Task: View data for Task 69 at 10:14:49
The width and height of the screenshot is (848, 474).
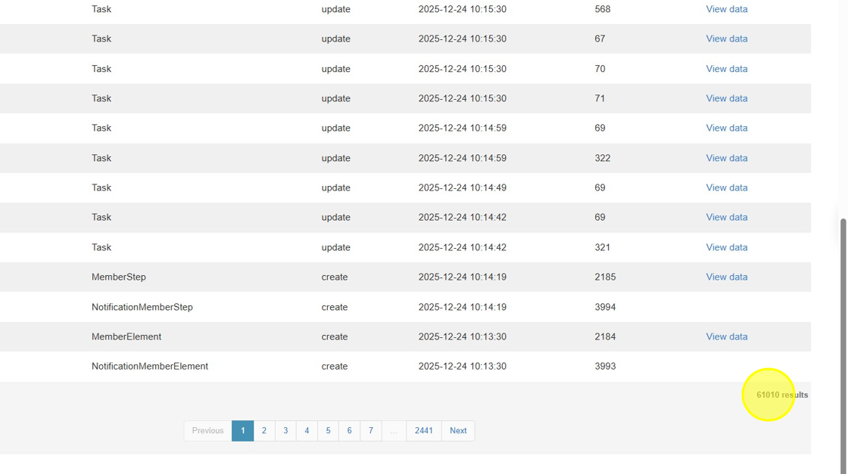Action: point(726,187)
